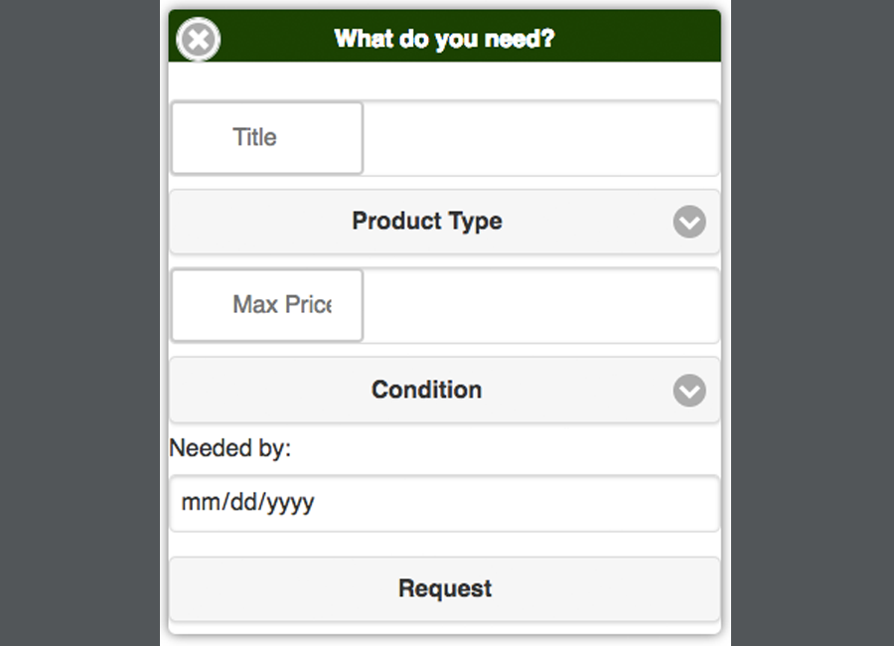Open the Product Type dropdown
894x646 pixels.
[427, 222]
